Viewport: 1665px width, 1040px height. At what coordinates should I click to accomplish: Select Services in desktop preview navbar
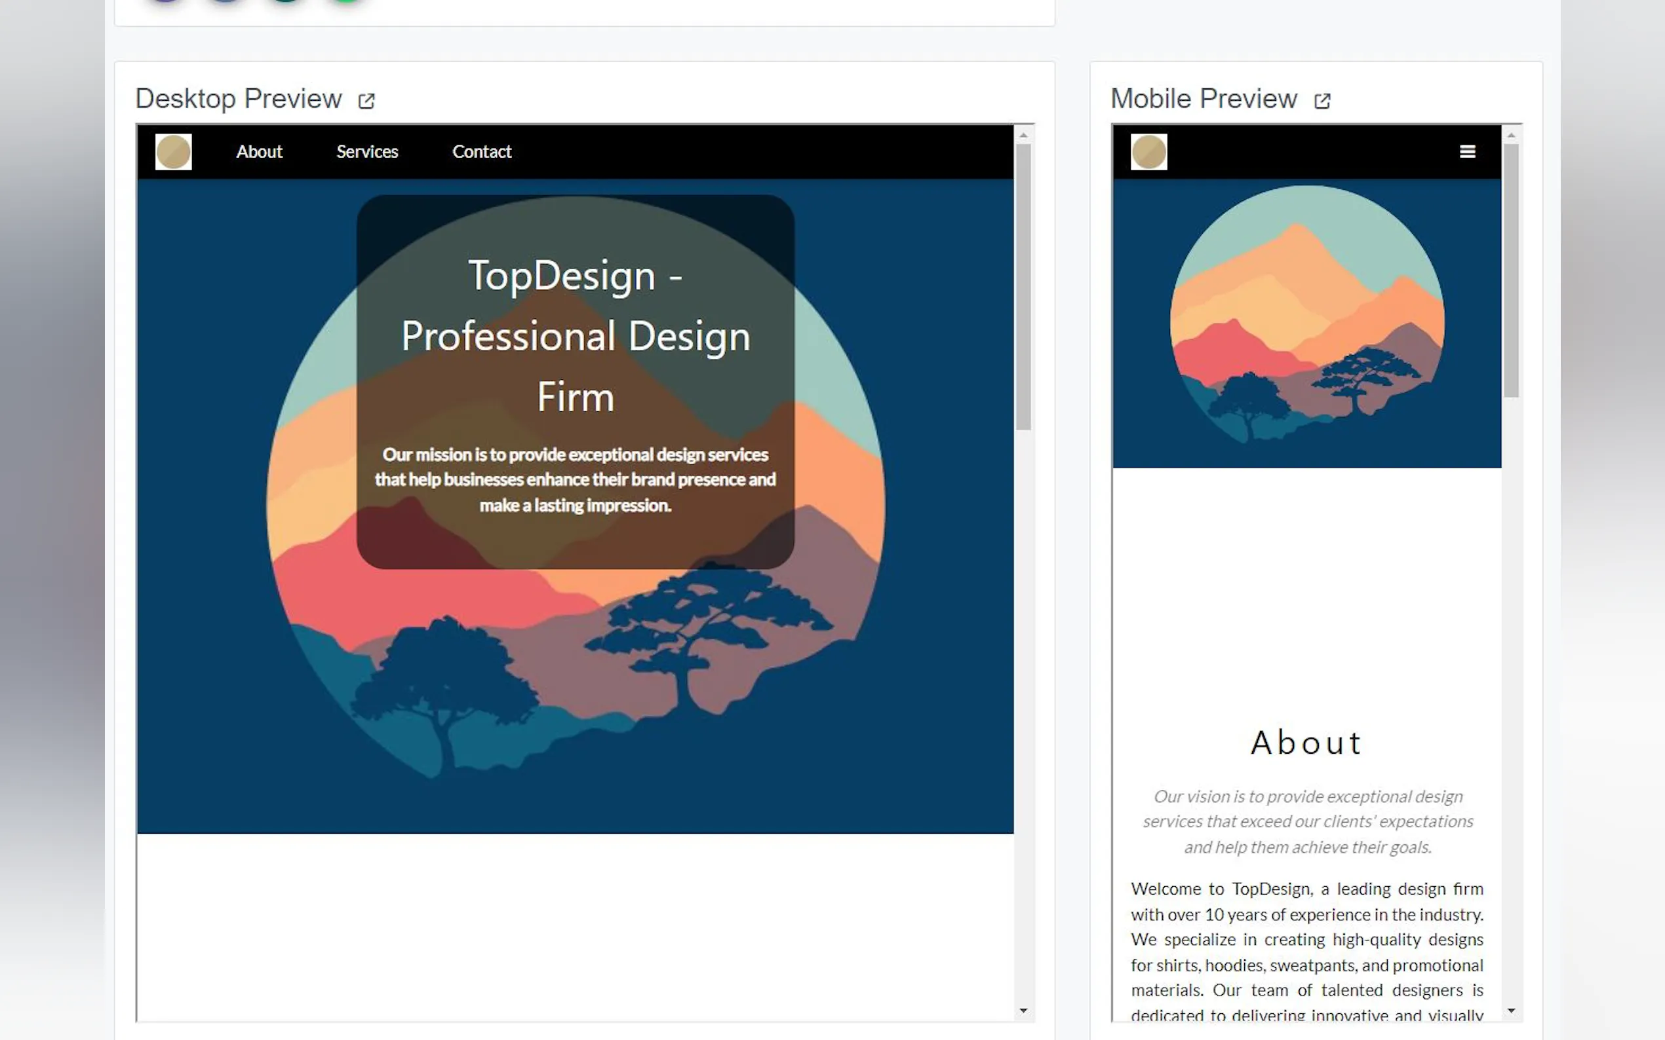pyautogui.click(x=367, y=152)
